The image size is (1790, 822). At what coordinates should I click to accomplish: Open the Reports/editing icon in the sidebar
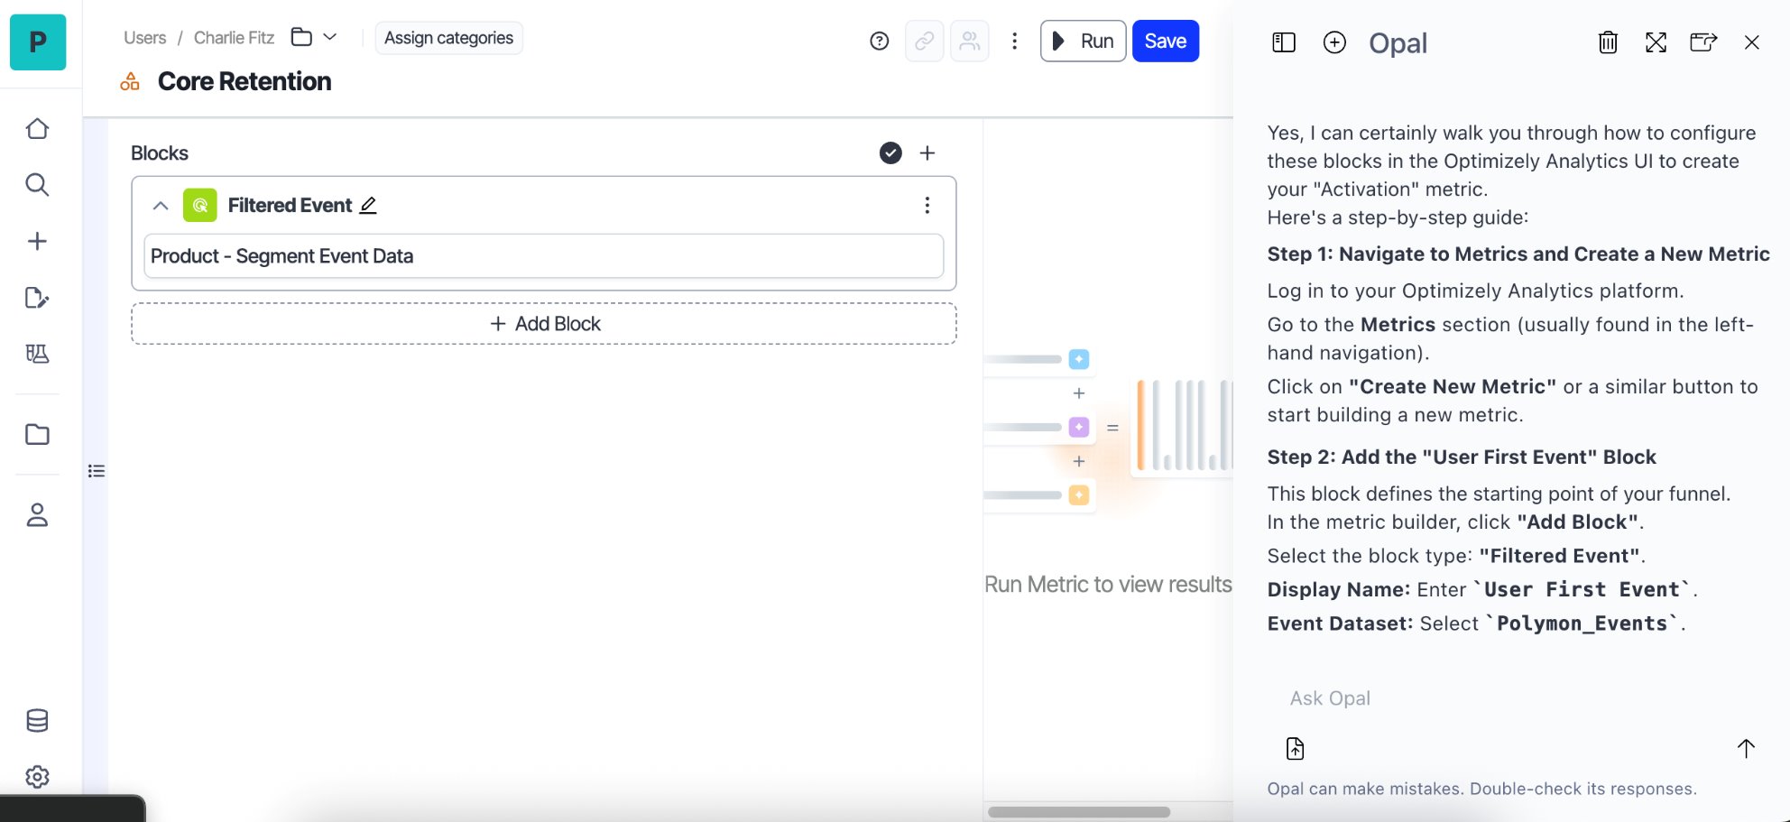(x=37, y=298)
